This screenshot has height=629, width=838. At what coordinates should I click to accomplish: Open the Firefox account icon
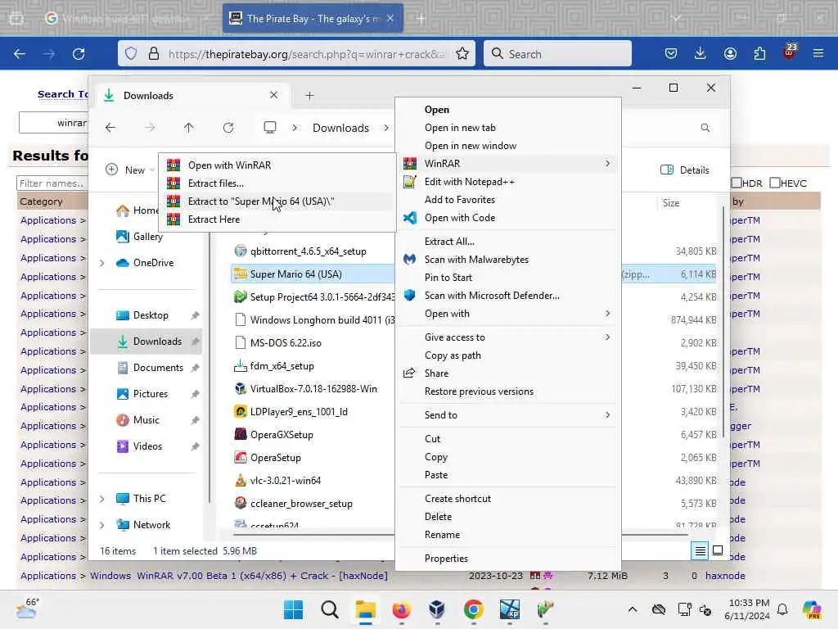(x=730, y=53)
